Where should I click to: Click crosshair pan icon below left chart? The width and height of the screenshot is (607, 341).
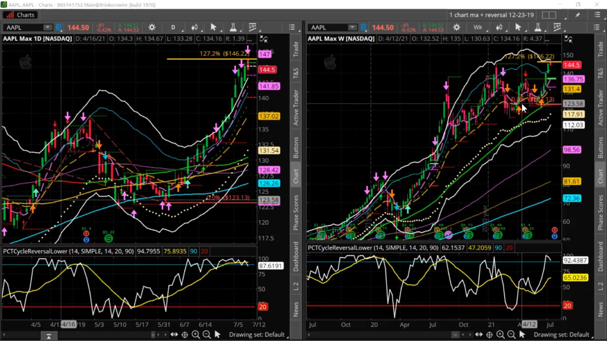tap(185, 334)
